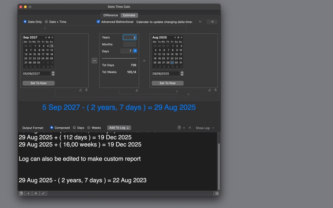Focus the Days input field
Image resolution: width=333 pixels, height=208 pixels.
click(x=127, y=51)
